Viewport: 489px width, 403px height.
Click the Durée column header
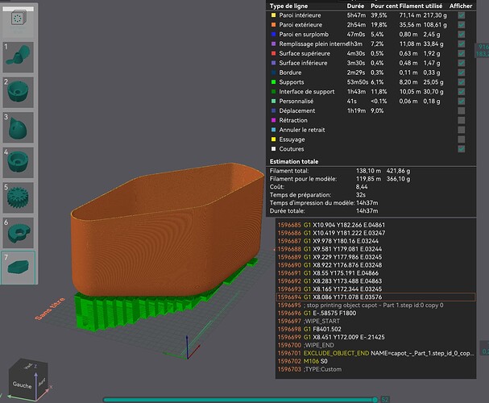[355, 6]
